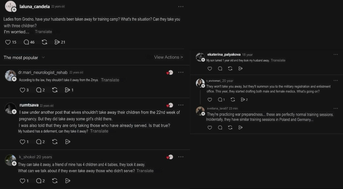The width and height of the screenshot is (343, 189).
Task: Open more options menu on k_shokel's comment
Action: [x=181, y=157]
